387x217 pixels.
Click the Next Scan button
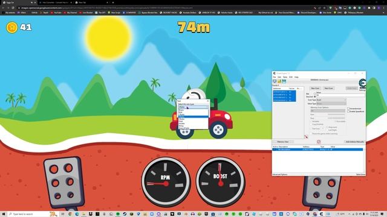click(x=329, y=88)
